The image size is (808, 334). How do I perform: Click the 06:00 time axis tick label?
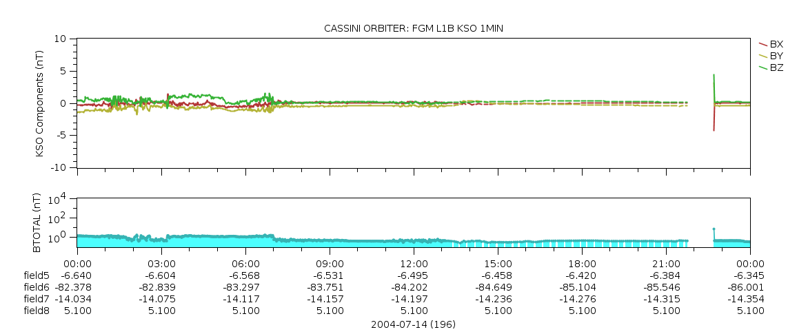(246, 264)
